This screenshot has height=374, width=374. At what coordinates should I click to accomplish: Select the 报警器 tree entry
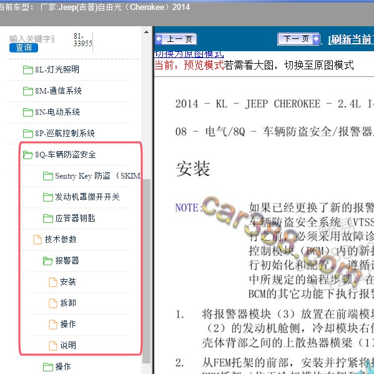click(x=67, y=260)
